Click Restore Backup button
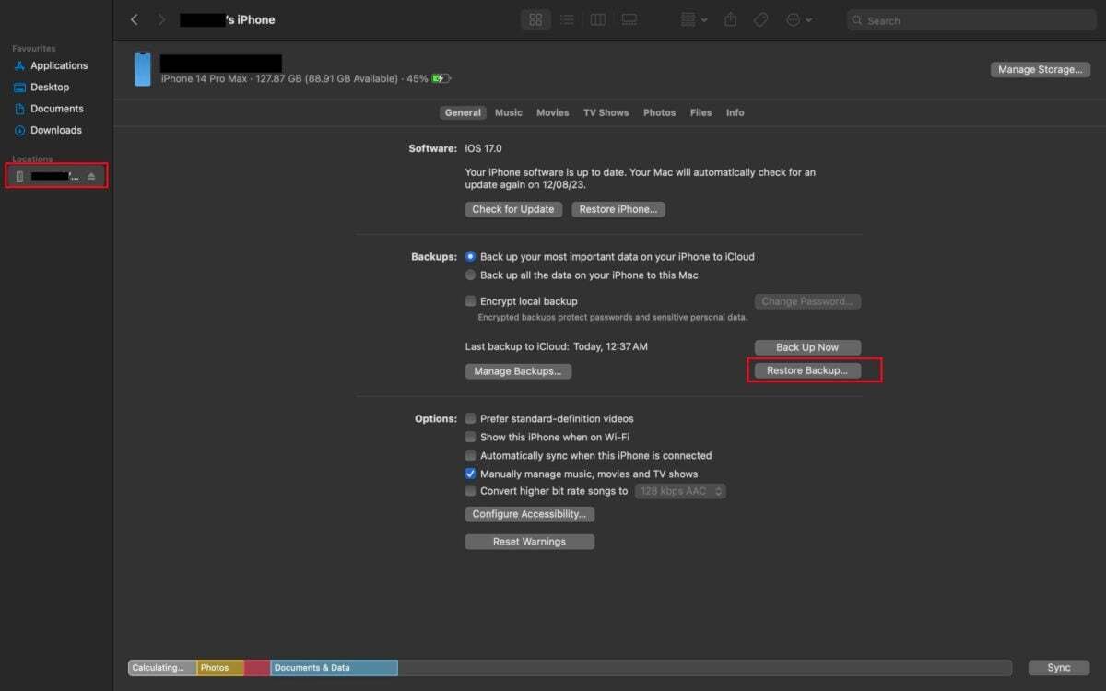1106x691 pixels. pos(807,371)
